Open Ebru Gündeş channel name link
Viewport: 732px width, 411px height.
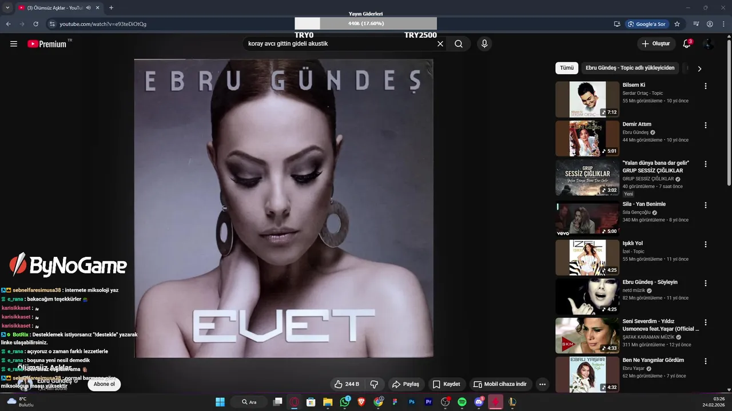[x=54, y=381]
